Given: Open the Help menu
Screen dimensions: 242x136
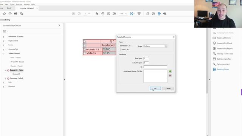Looking at the screenshot, I should 33,4.
